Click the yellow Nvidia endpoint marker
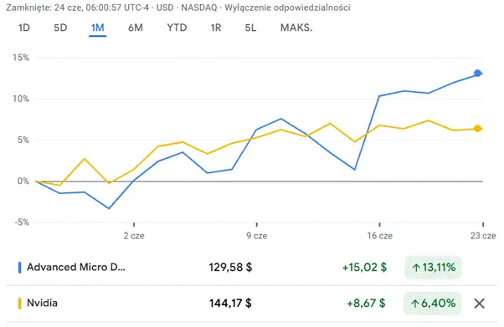Screen dimensions: 504x327 point(478,129)
